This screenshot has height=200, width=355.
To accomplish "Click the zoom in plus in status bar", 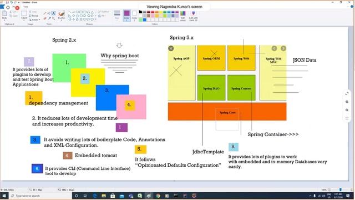I will pyautogui.click(x=351, y=189).
